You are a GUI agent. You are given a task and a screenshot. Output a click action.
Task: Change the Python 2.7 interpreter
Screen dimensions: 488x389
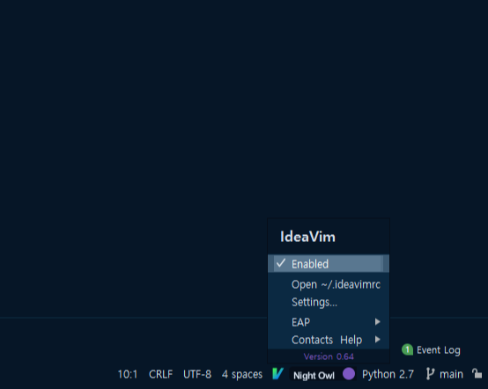[x=388, y=374]
